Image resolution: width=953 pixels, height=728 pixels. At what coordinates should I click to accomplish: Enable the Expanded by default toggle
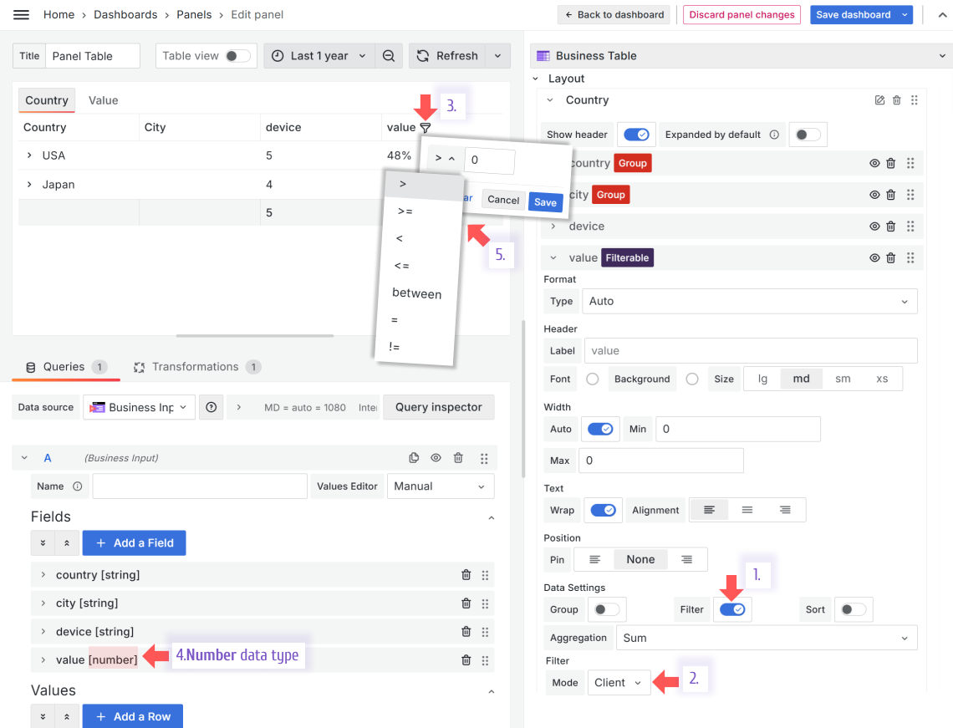[808, 134]
